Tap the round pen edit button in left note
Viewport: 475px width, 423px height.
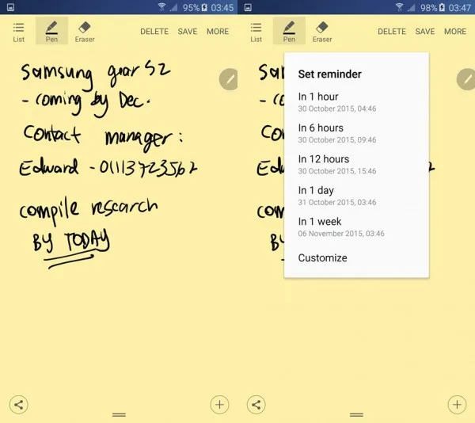(x=229, y=79)
